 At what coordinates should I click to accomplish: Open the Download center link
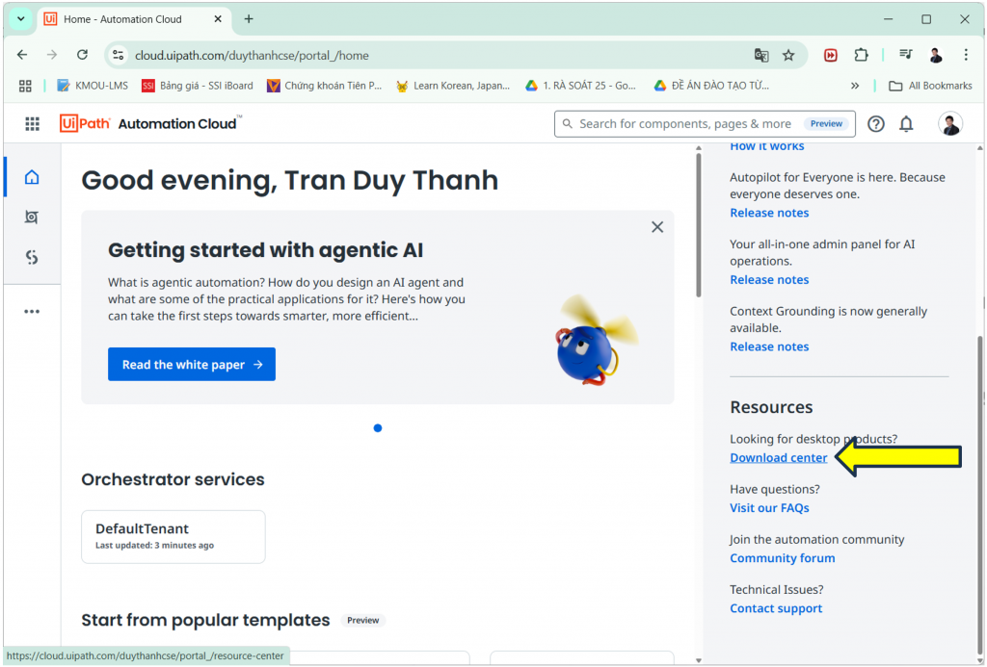click(x=778, y=457)
